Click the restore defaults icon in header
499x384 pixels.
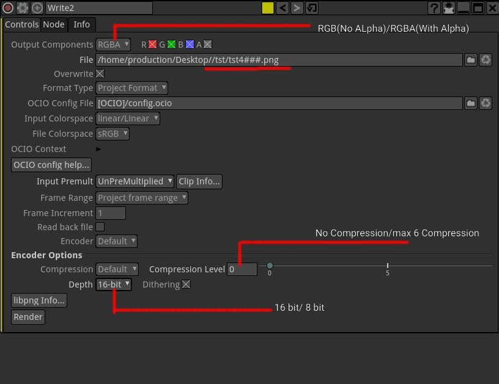point(312,8)
